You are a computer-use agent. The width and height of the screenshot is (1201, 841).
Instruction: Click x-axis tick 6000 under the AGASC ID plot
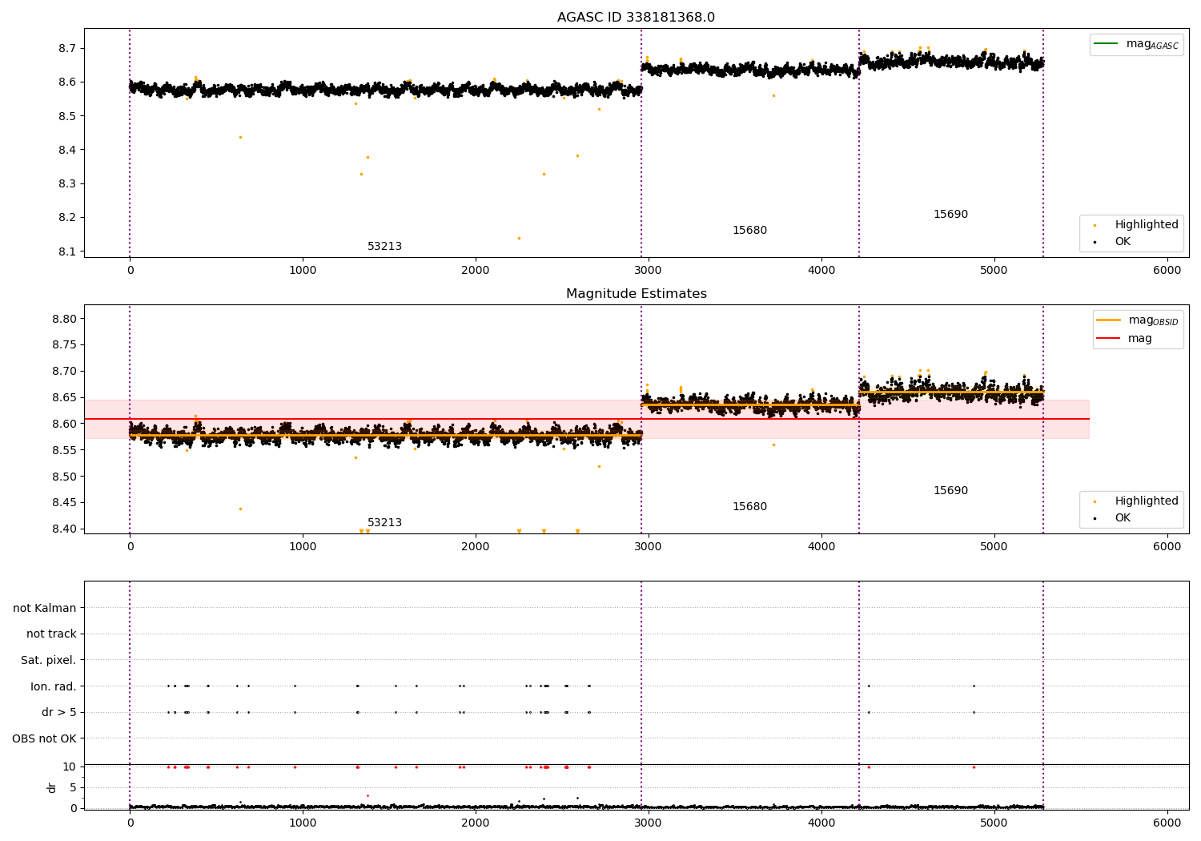pos(1167,271)
